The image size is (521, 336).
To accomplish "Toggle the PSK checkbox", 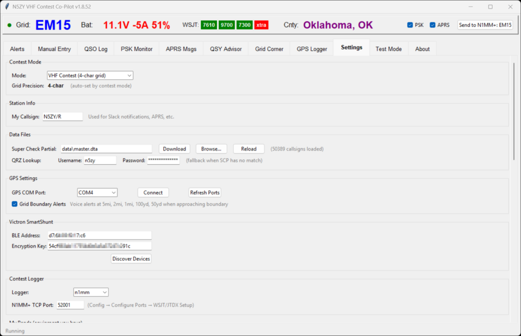I will click(x=410, y=25).
